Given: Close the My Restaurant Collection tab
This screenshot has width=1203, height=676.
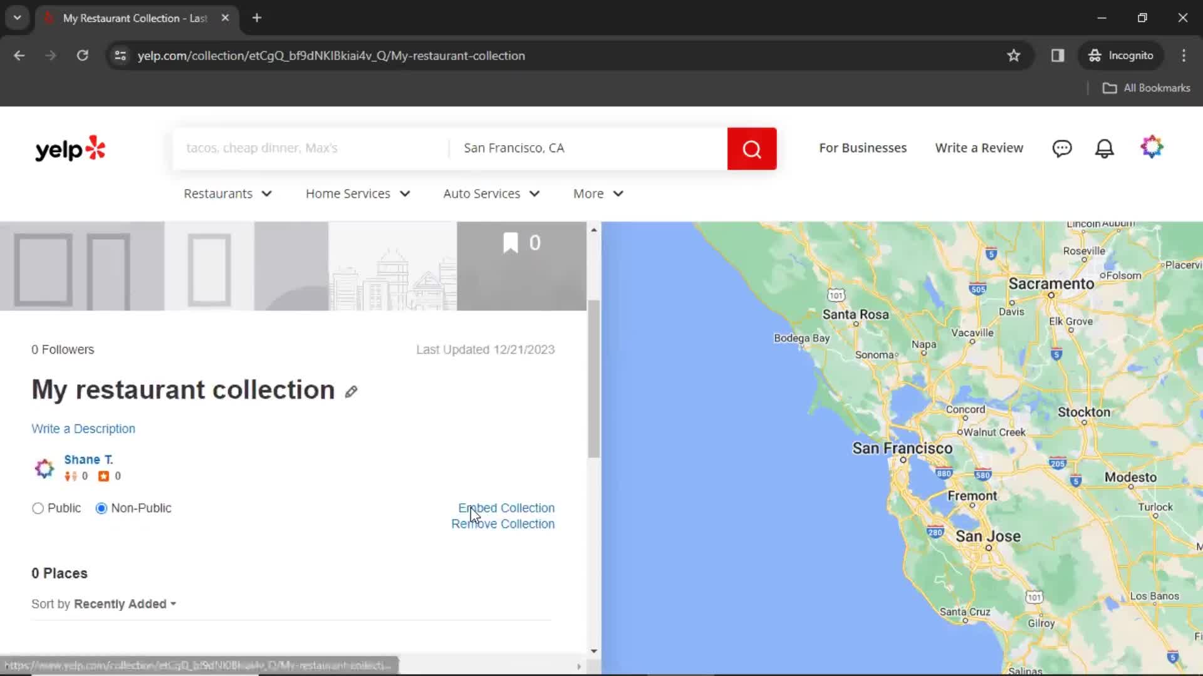Looking at the screenshot, I should point(225,18).
